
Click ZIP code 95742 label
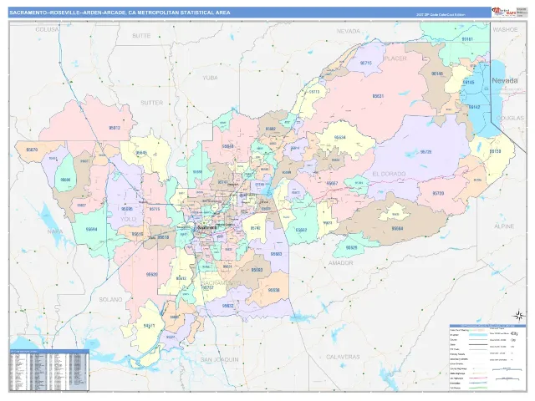pyautogui.click(x=255, y=228)
